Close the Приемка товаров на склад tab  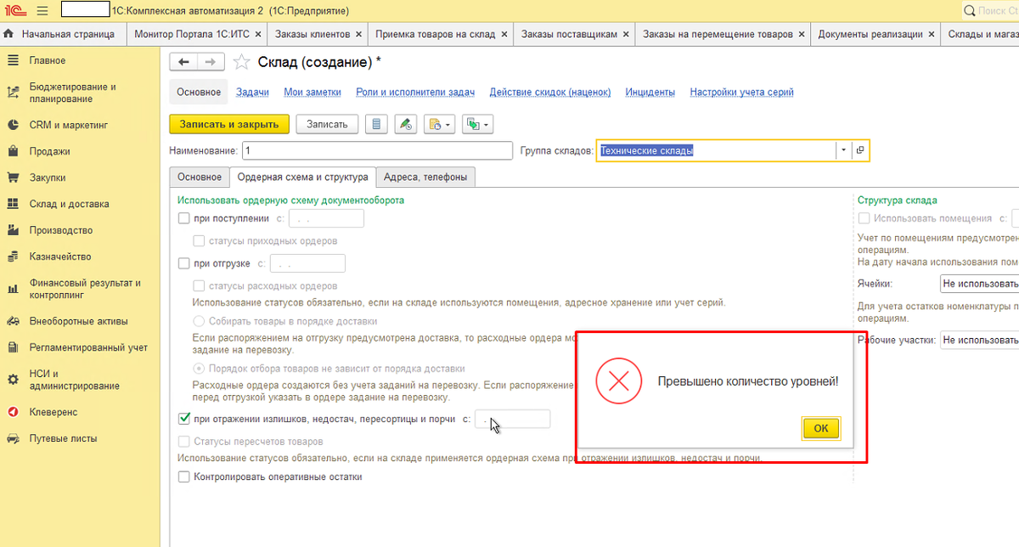point(504,34)
